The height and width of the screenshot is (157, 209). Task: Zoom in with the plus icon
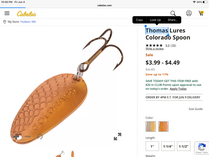(16, 137)
